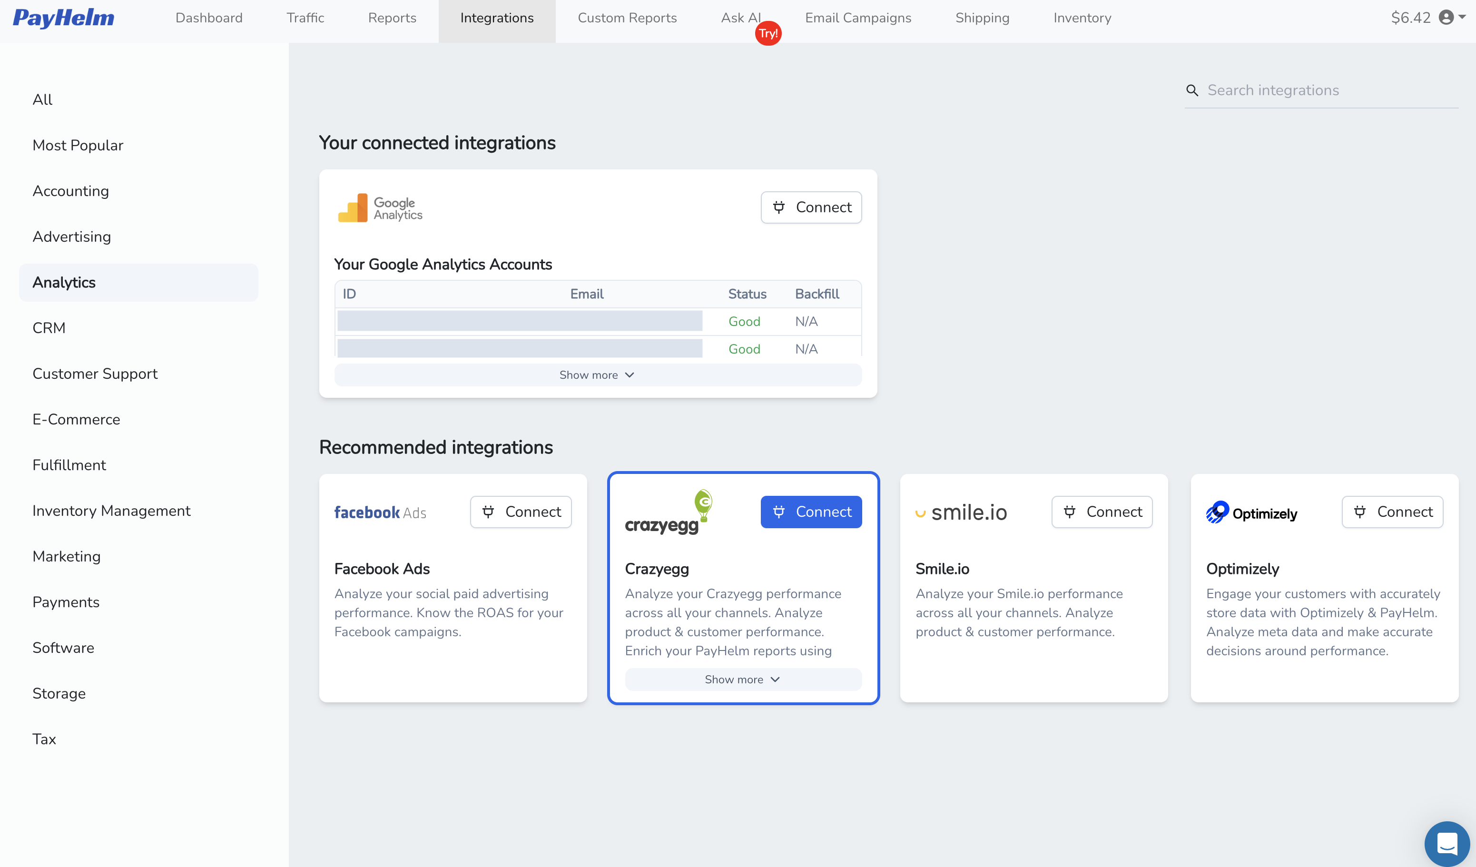Click the smile.io logo

(961, 512)
